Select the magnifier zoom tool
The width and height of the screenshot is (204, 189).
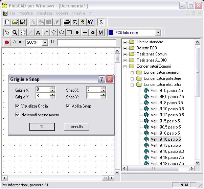(15, 32)
